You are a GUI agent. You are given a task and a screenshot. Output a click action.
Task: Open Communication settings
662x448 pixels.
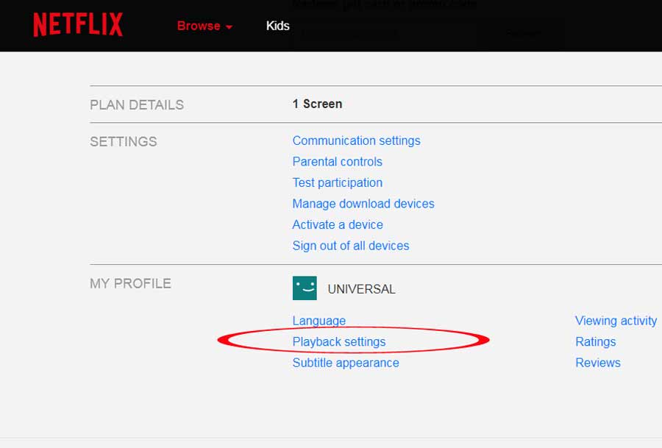pos(356,141)
